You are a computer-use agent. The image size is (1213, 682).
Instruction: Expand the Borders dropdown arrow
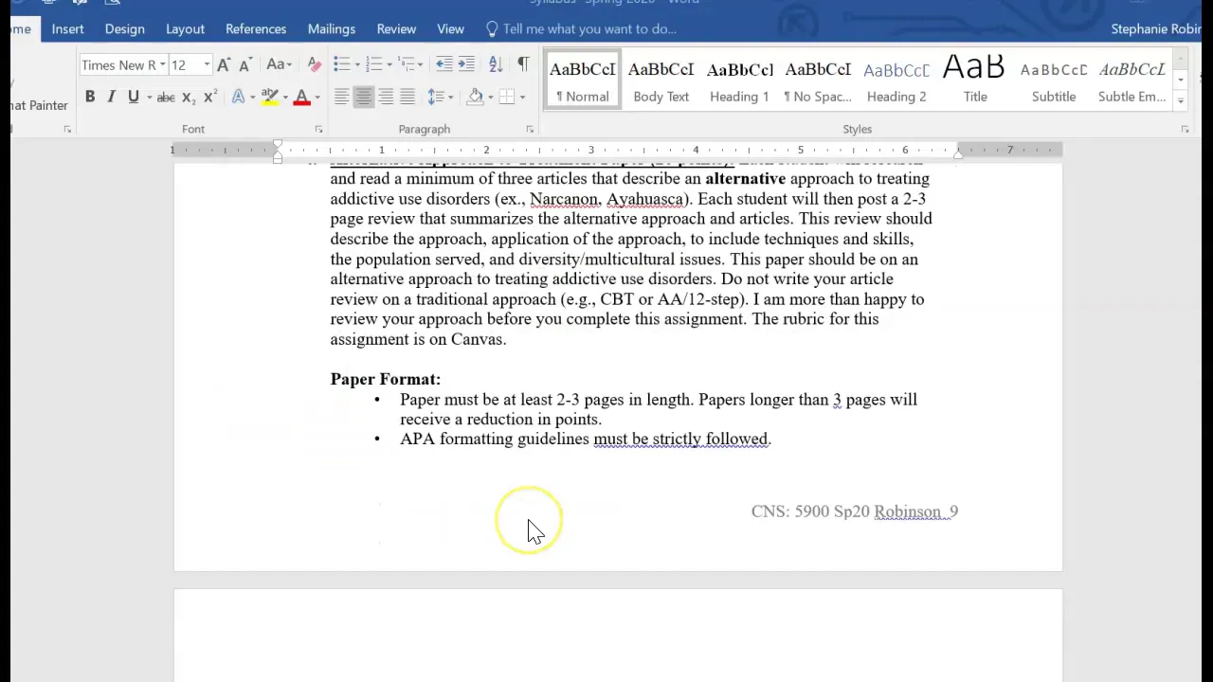click(x=522, y=98)
